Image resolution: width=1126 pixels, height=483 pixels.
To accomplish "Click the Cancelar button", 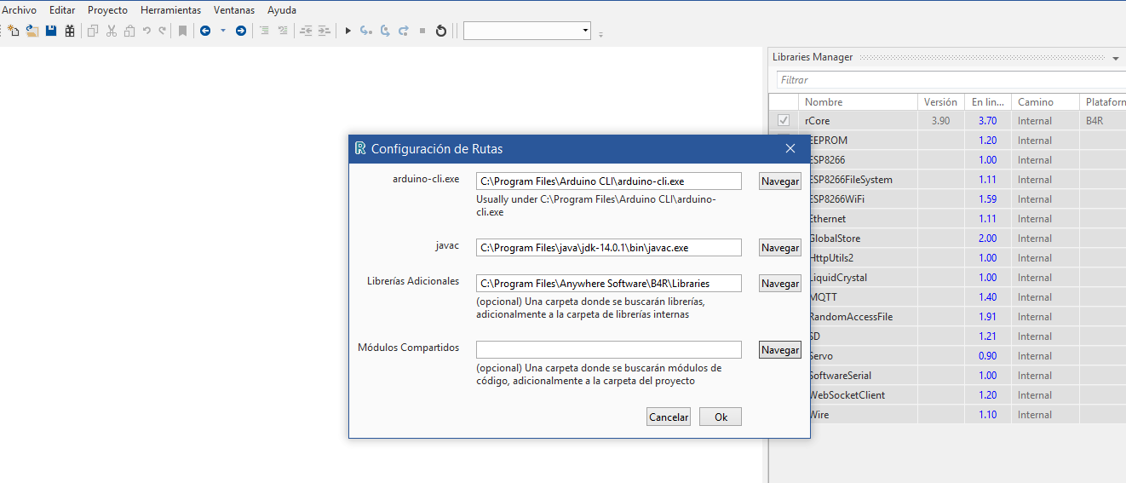I will 669,417.
